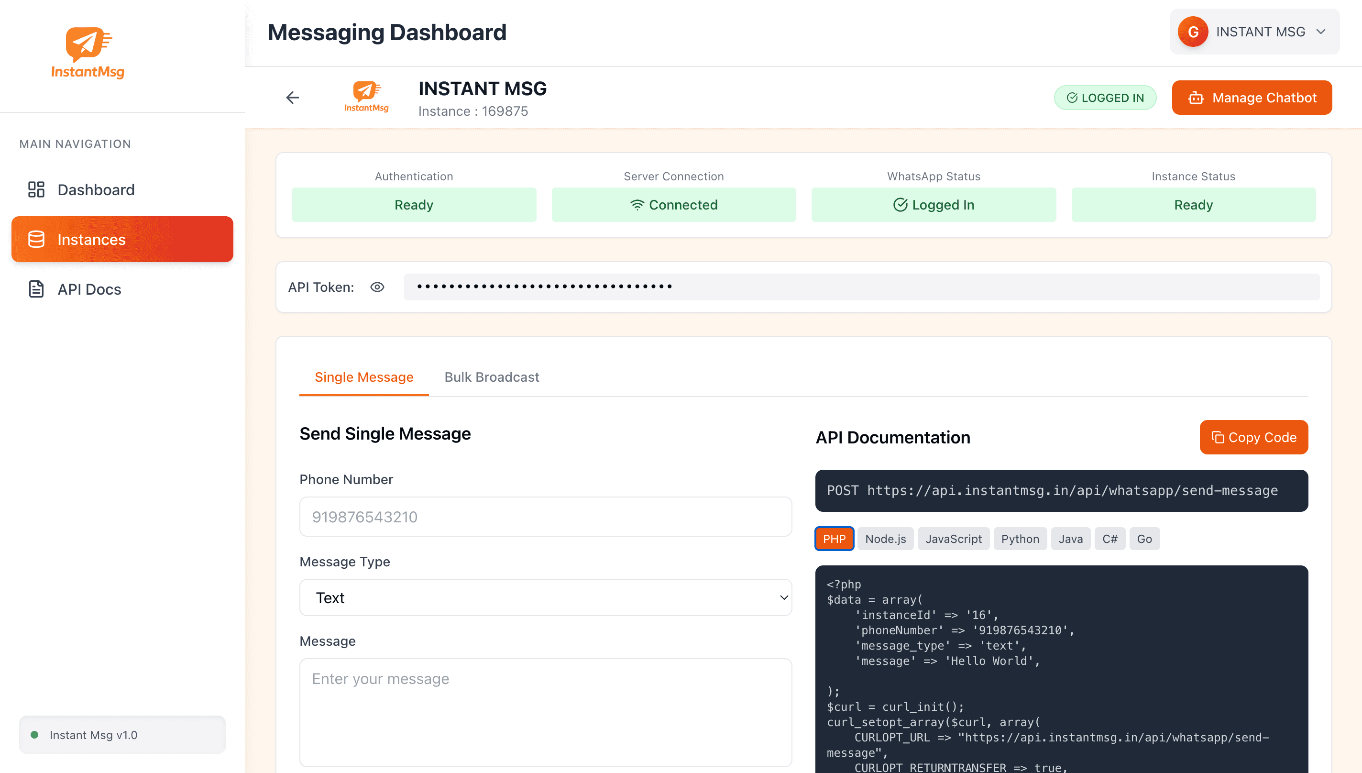This screenshot has width=1362, height=773.
Task: Open the Message Type dropdown
Action: click(x=545, y=598)
